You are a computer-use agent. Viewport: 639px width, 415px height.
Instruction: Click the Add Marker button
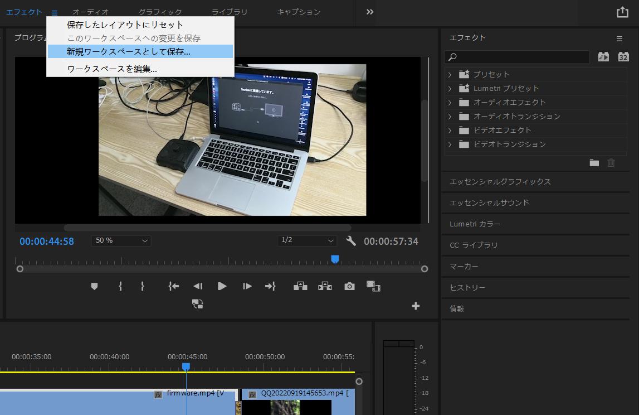pos(94,286)
